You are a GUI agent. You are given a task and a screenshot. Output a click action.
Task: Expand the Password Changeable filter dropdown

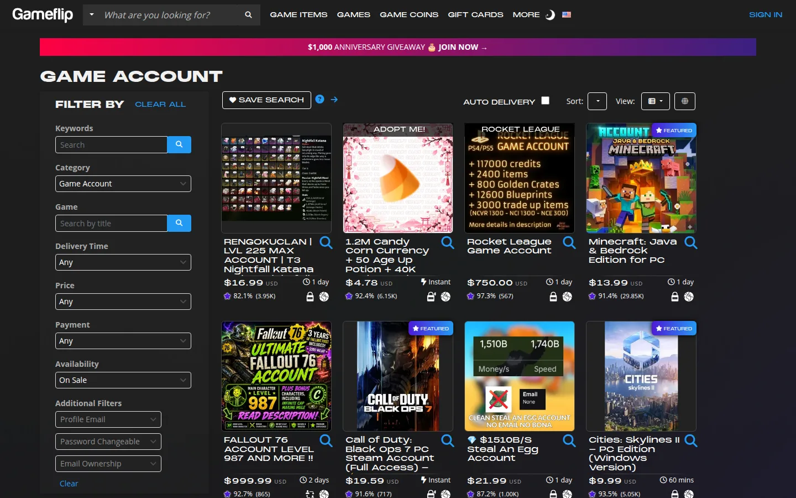108,442
